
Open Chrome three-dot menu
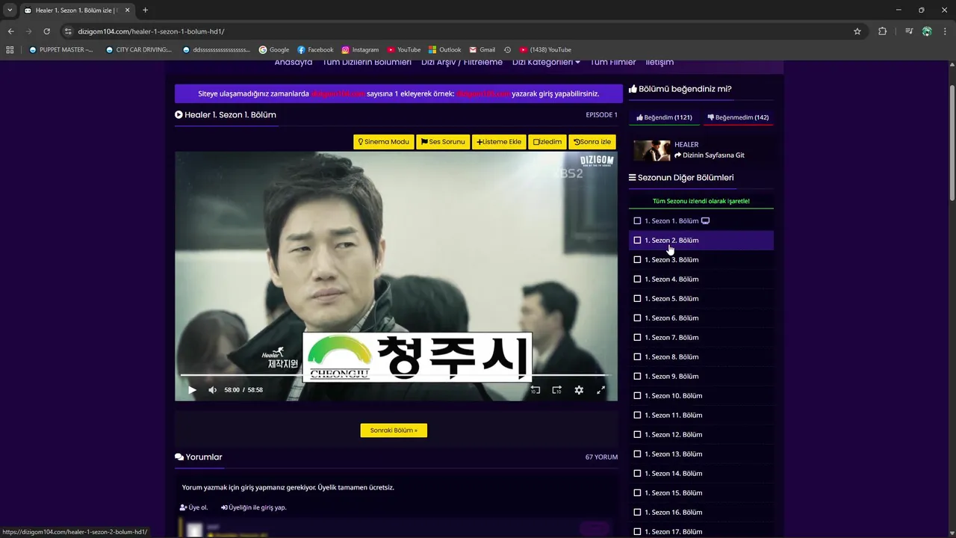945,31
